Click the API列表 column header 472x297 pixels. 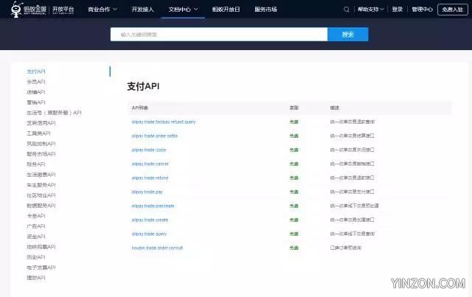pos(139,108)
